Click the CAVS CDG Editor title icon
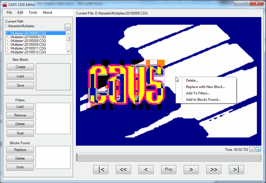Image resolution: width=266 pixels, height=183 pixels. [5, 5]
